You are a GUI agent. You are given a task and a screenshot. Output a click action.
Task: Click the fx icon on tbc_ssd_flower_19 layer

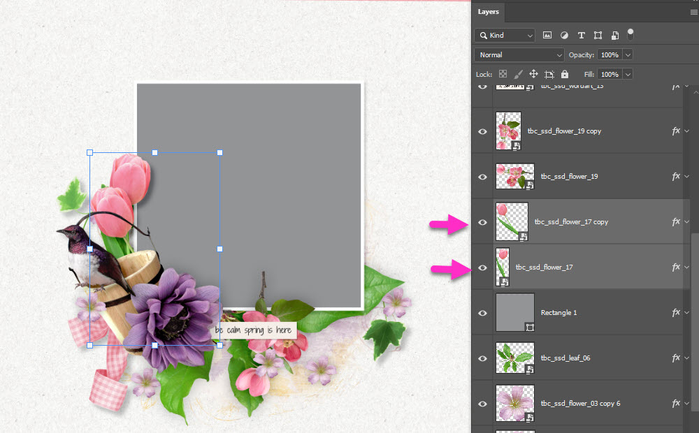pyautogui.click(x=676, y=177)
